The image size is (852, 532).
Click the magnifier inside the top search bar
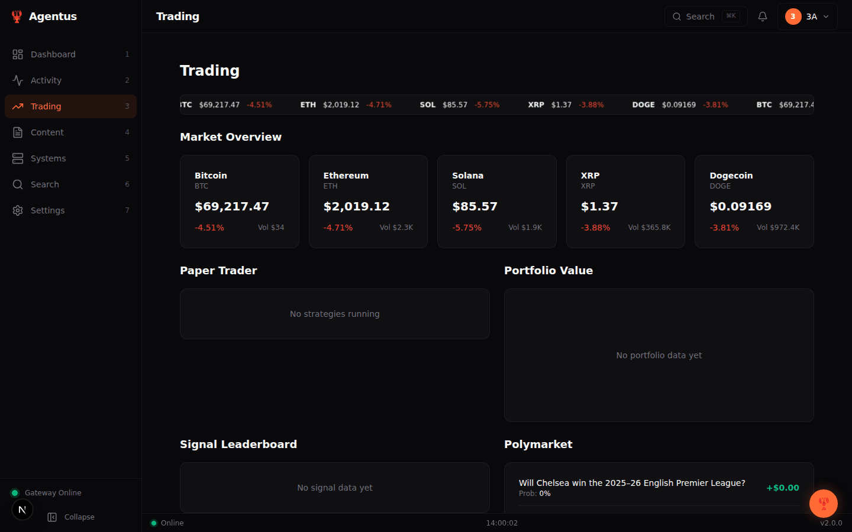tap(677, 16)
